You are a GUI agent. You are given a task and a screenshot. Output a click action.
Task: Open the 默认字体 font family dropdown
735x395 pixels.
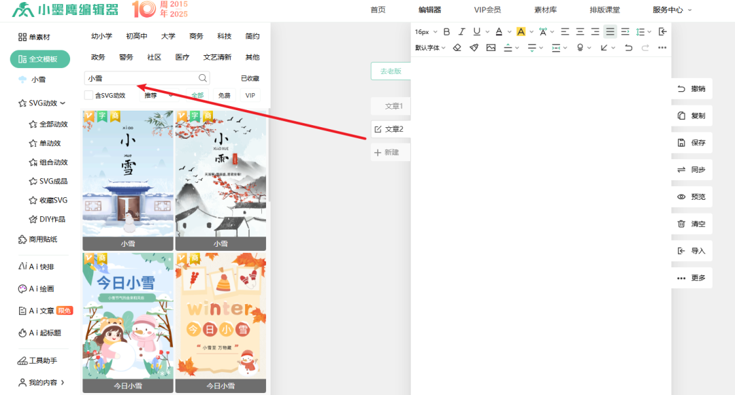429,48
